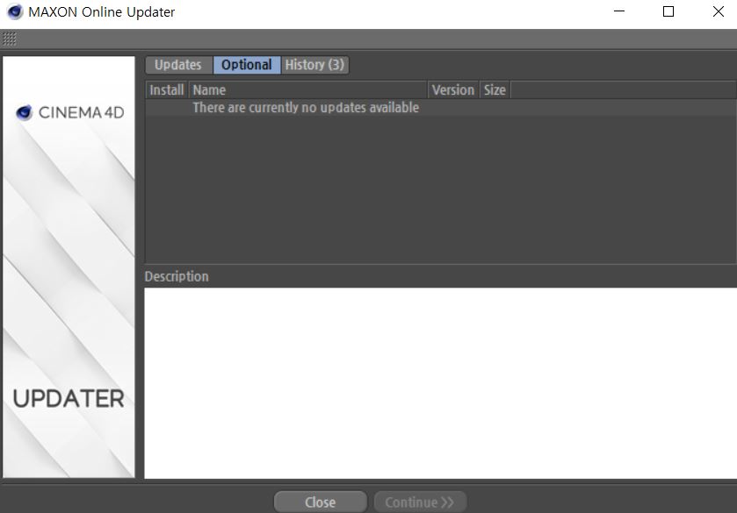Click the Size column header
The height and width of the screenshot is (513, 737).
pyautogui.click(x=495, y=89)
